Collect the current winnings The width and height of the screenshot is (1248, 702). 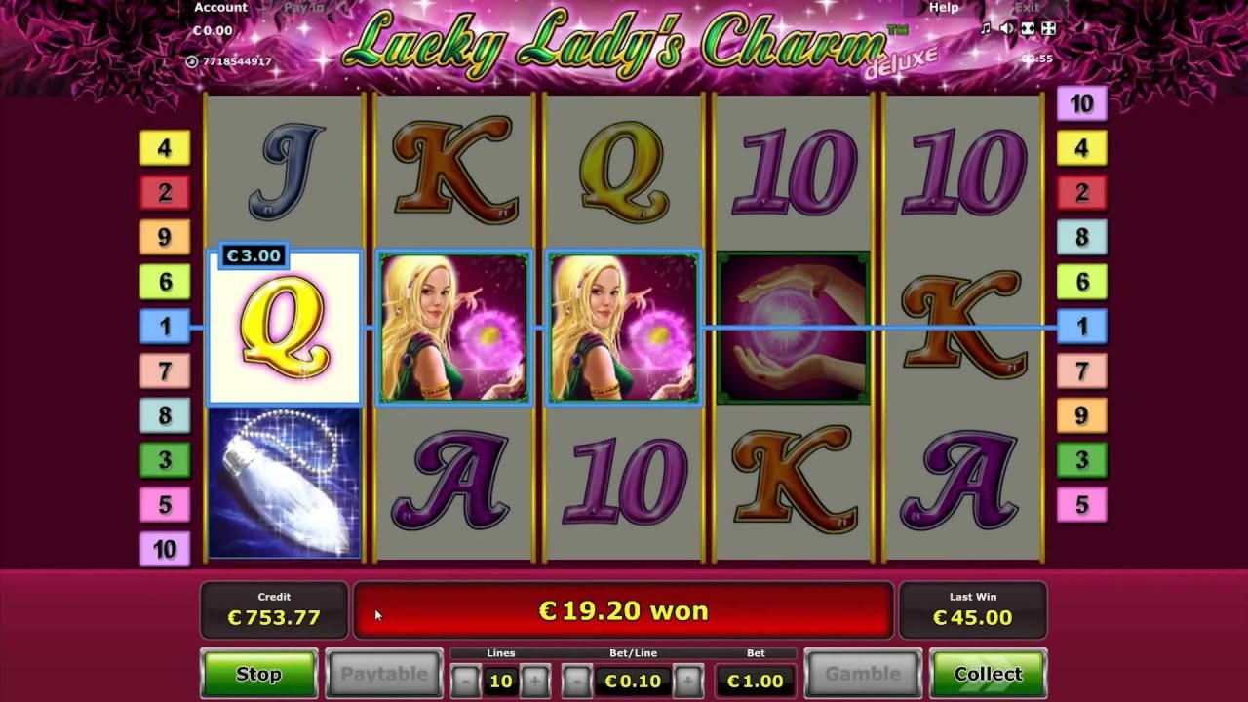(x=988, y=674)
